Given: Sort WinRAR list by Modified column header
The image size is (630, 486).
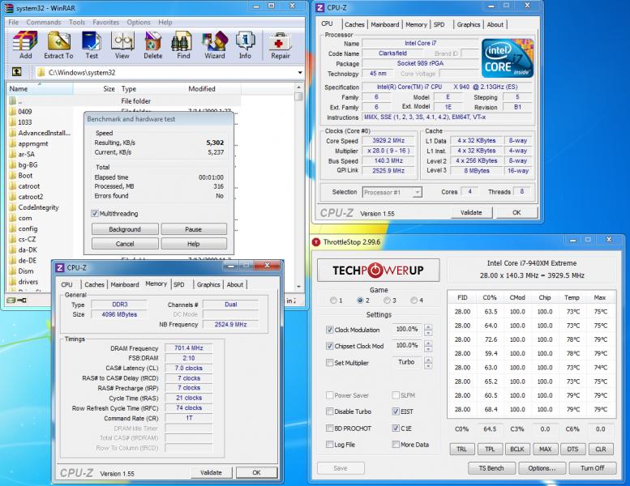Looking at the screenshot, I should coord(213,88).
